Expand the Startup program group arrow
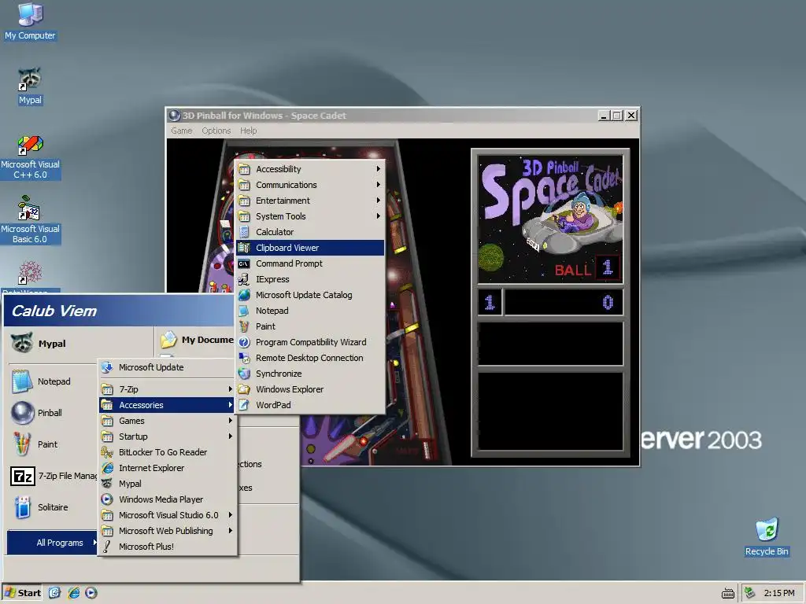 231,436
